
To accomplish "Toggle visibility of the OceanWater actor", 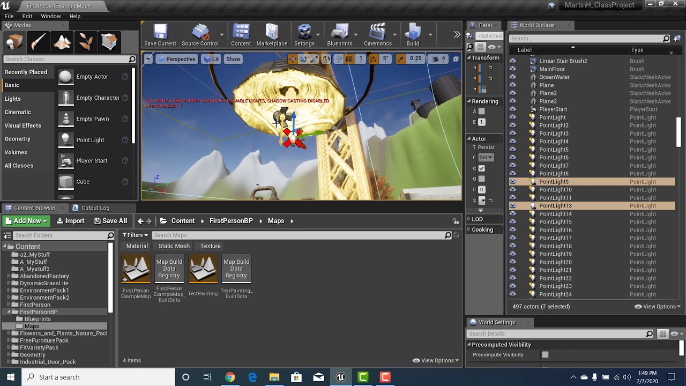I will [x=513, y=77].
